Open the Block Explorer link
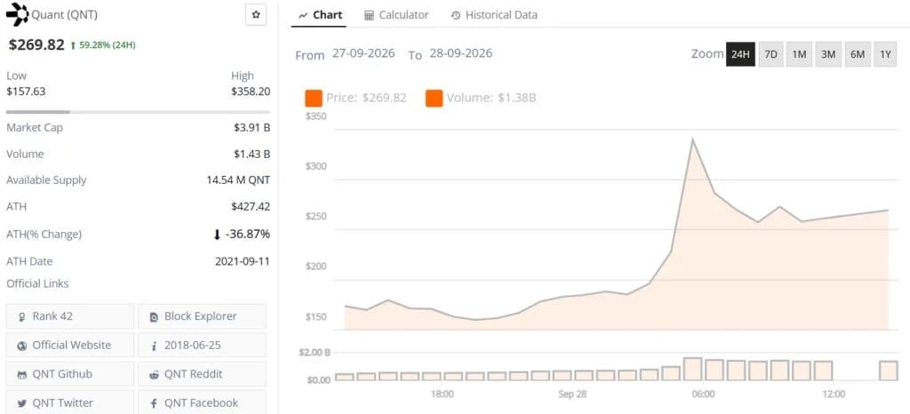This screenshot has width=910, height=414. (x=202, y=316)
